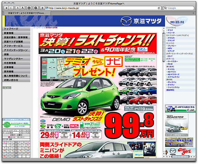Open the ロードスター model link
198x164 pixels.
click(x=172, y=61)
